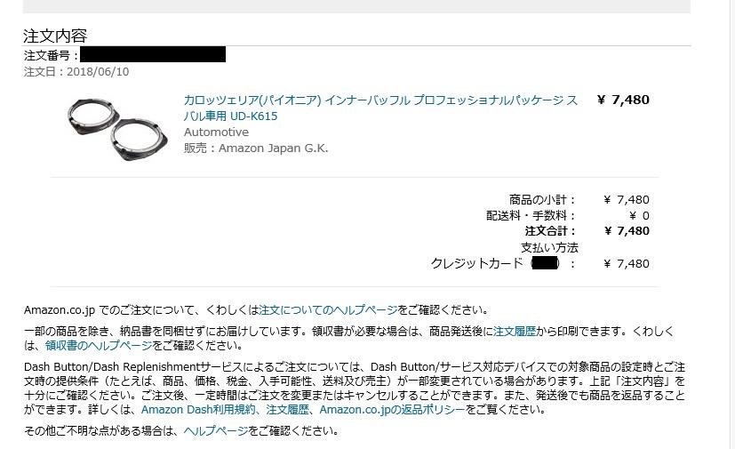Click the order date 2018/06/10
The image size is (735, 449).
tap(98, 72)
